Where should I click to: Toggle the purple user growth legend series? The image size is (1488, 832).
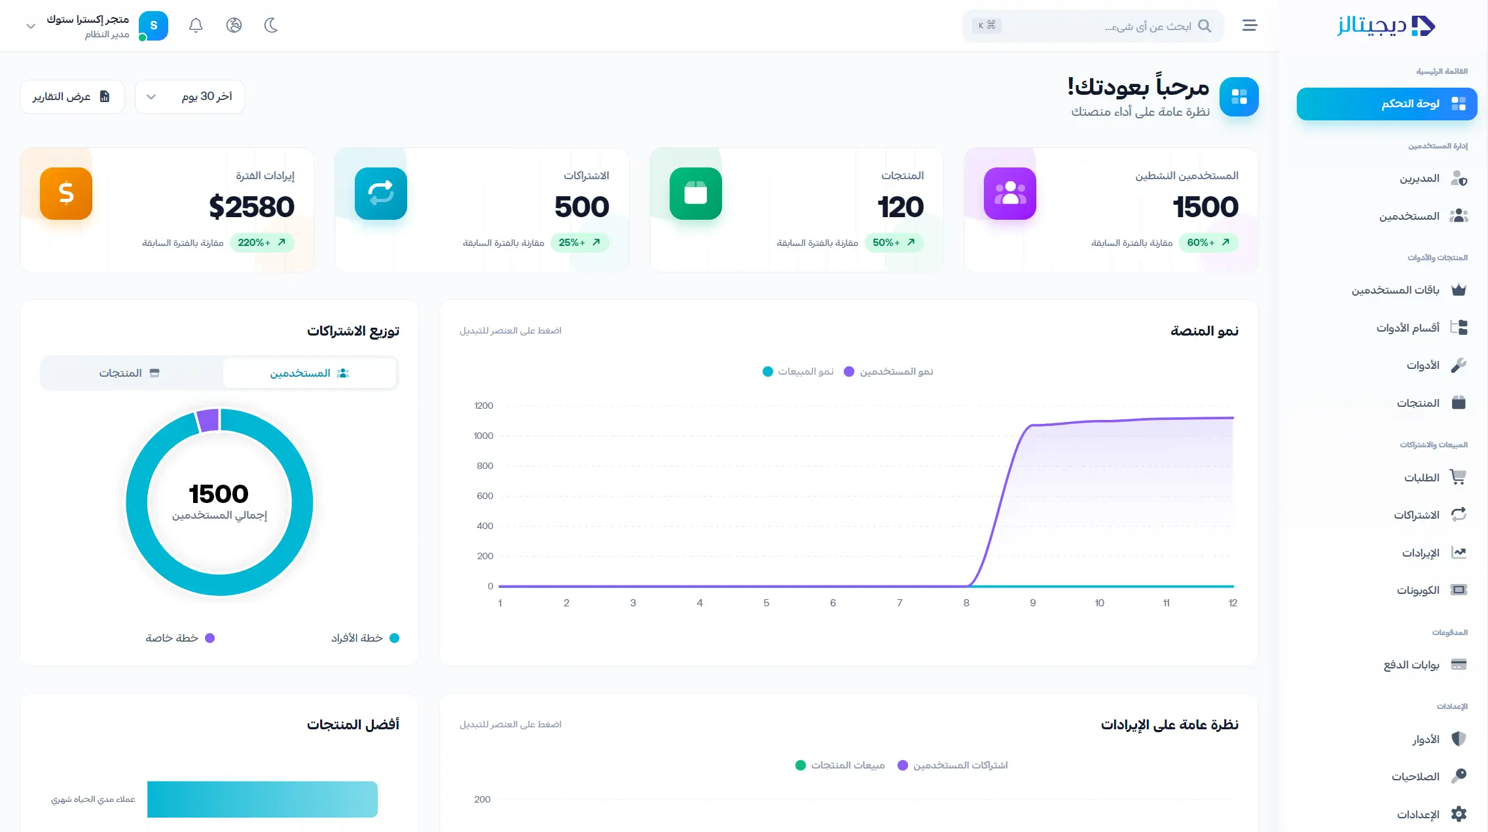pos(888,372)
